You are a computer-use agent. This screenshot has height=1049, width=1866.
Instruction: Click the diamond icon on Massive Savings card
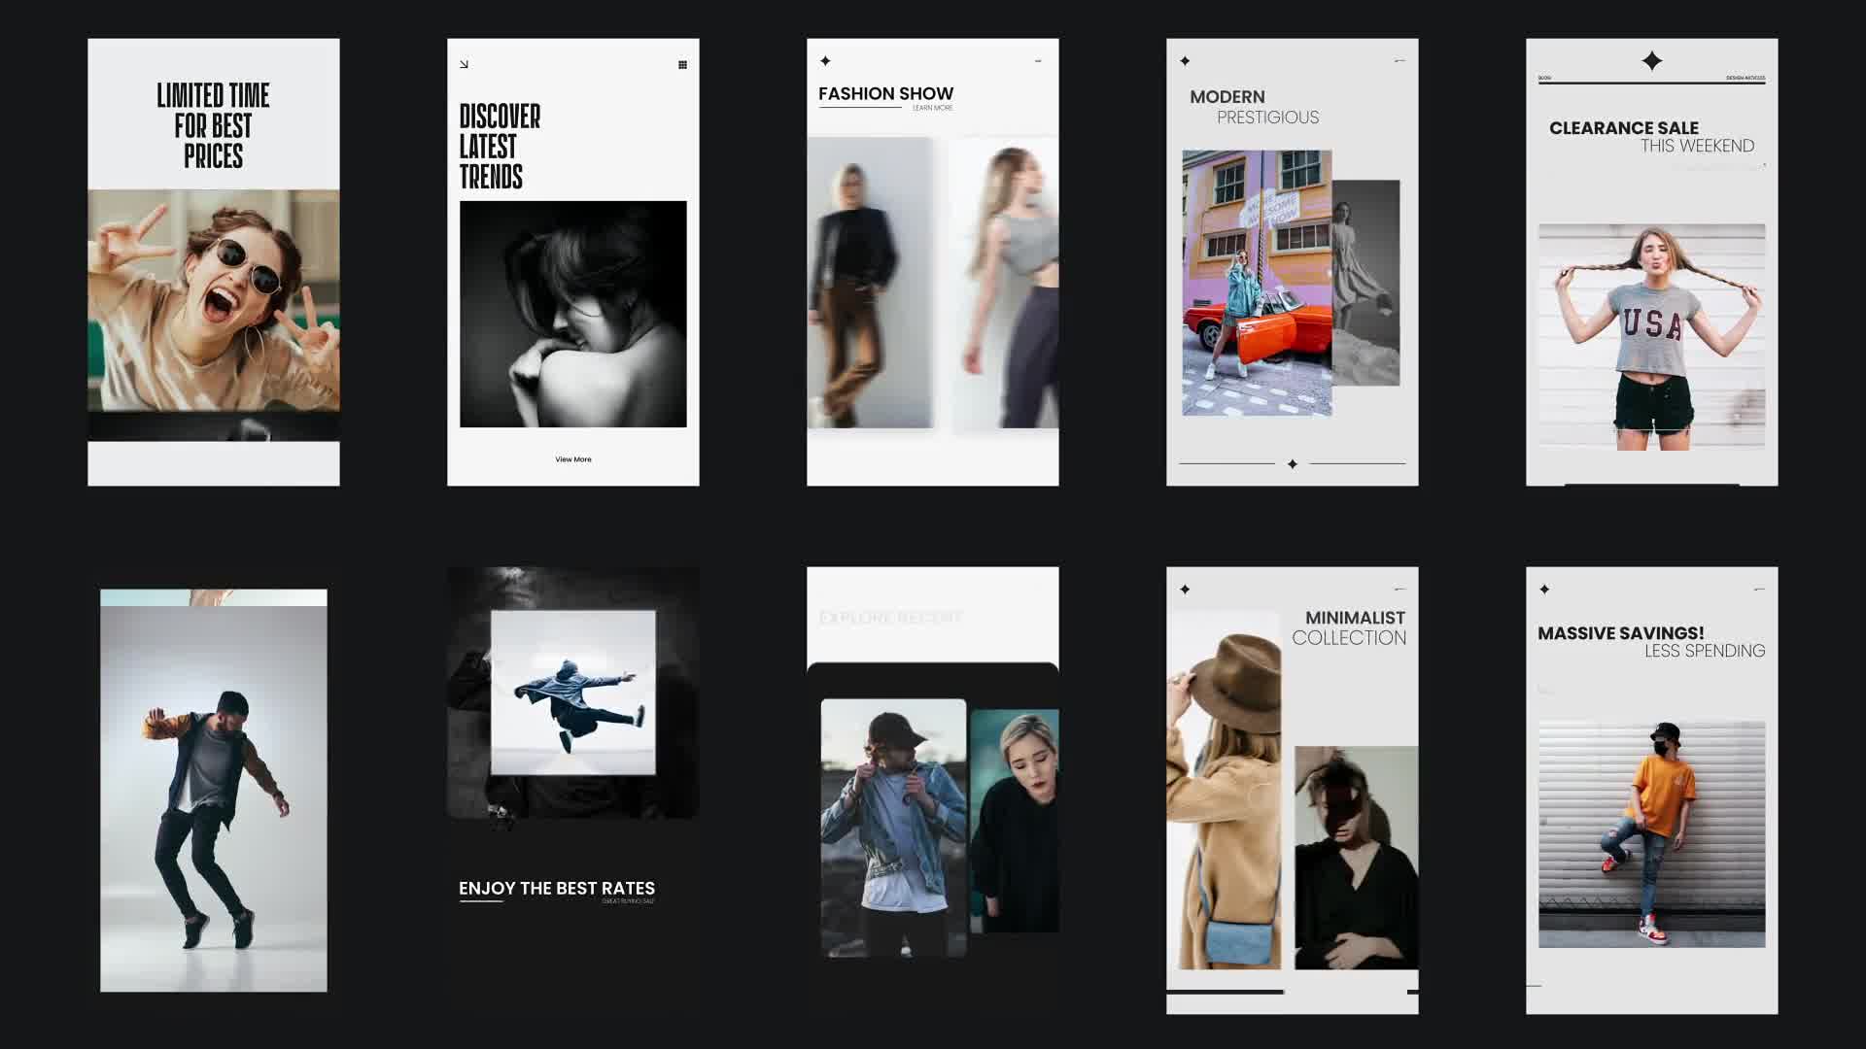pyautogui.click(x=1545, y=587)
